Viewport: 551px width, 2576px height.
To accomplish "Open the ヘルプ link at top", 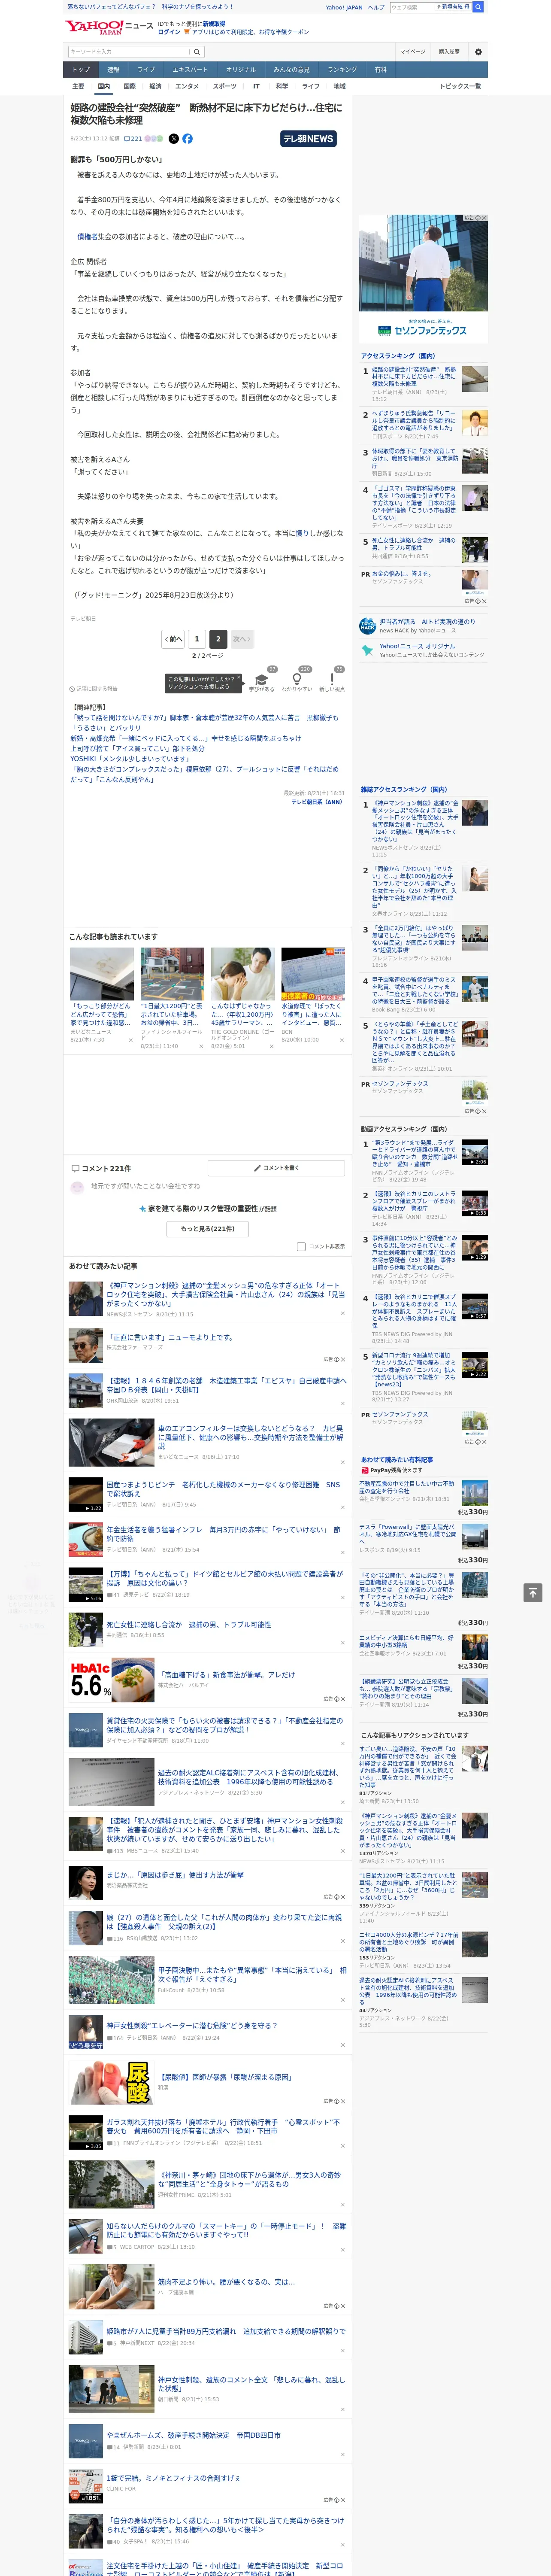I will tap(376, 7).
